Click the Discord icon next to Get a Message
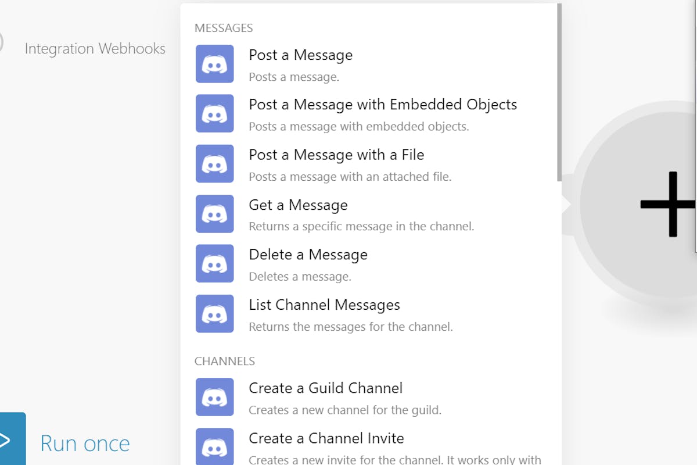Viewport: 697px width, 465px height. point(215,214)
